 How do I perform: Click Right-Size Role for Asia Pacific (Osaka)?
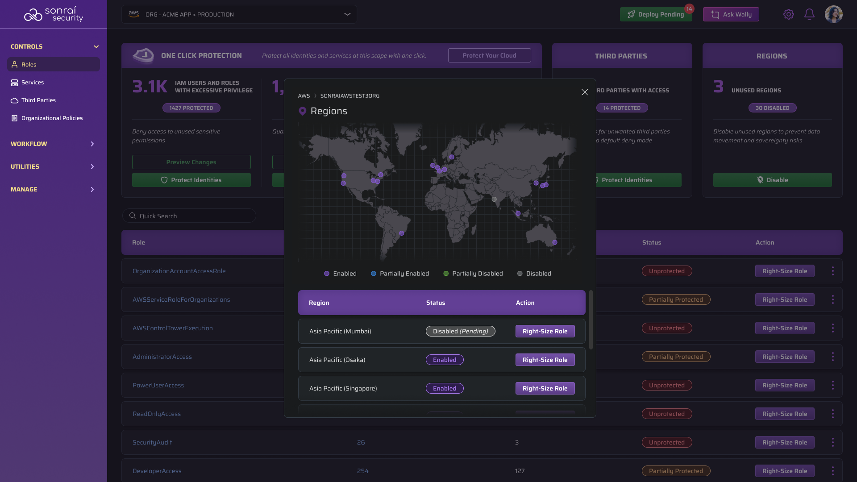[x=545, y=360]
